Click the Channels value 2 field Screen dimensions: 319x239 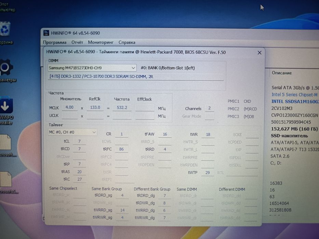(x=209, y=108)
